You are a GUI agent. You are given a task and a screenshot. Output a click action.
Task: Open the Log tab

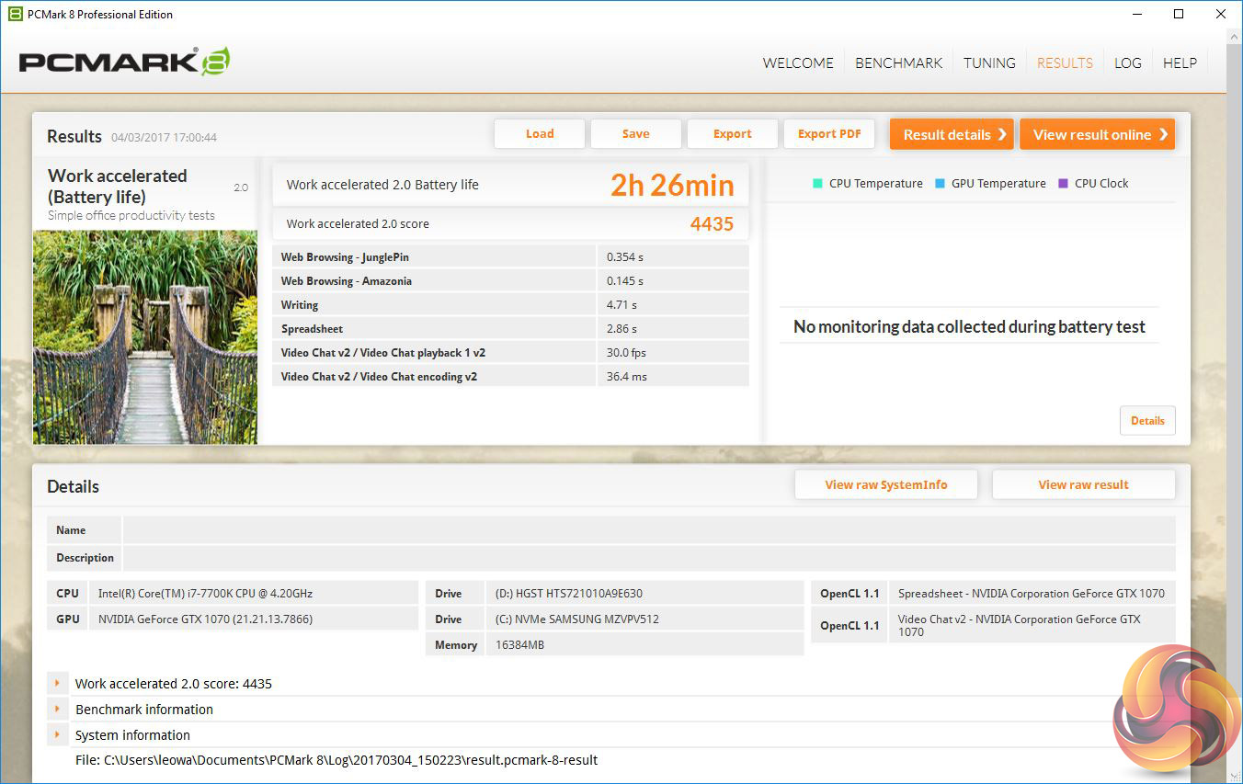point(1127,63)
